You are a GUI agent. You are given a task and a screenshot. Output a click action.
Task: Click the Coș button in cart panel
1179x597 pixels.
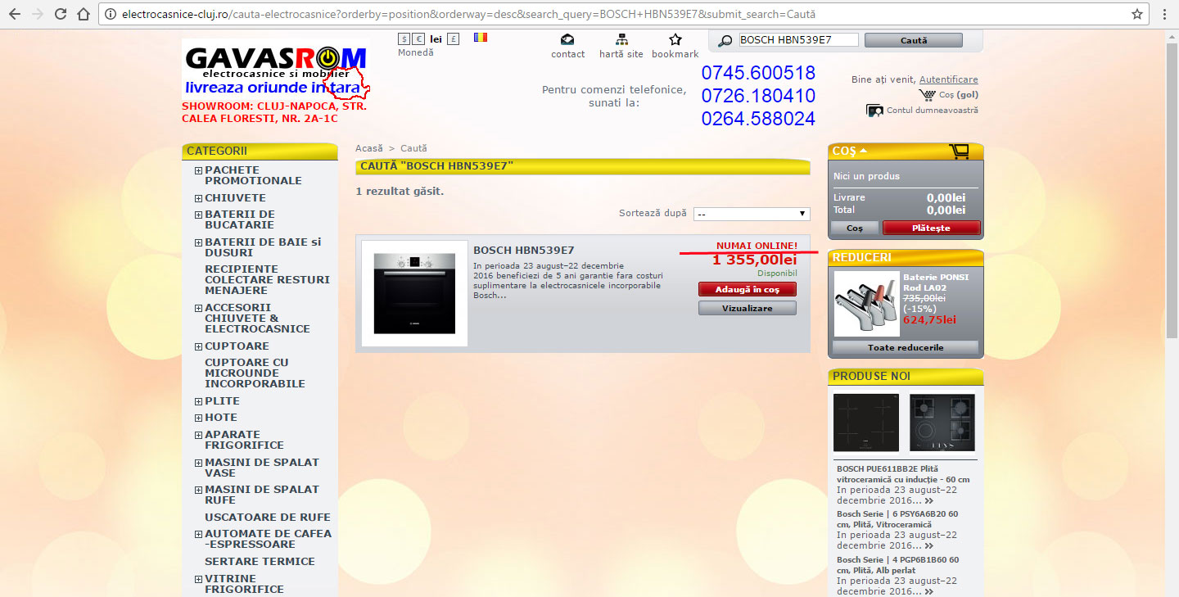[855, 228]
